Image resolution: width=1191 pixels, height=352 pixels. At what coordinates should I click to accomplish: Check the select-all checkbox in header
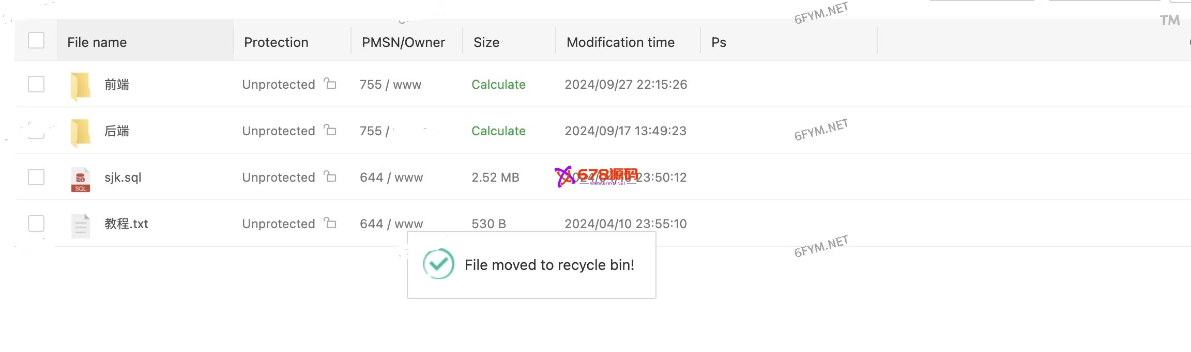(36, 40)
